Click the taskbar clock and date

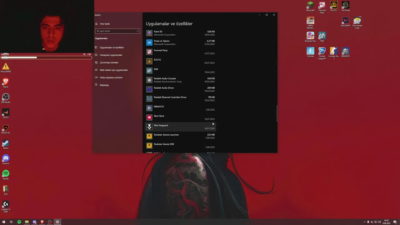pos(387,222)
